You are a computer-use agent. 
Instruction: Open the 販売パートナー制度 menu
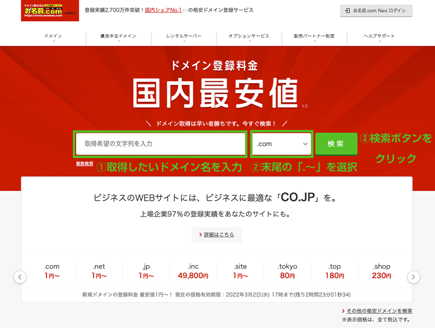point(314,36)
